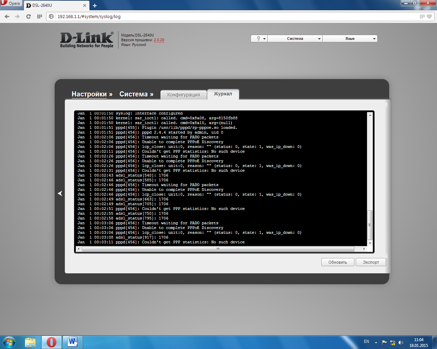Viewport: 437px width, 349px height.
Task: Expand the lightbulb hints dropdown
Action: click(259, 39)
